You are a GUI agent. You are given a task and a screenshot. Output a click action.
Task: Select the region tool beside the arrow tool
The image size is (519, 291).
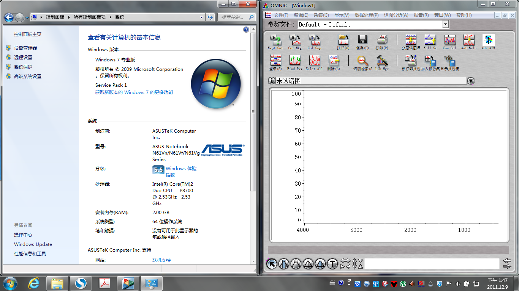point(284,263)
